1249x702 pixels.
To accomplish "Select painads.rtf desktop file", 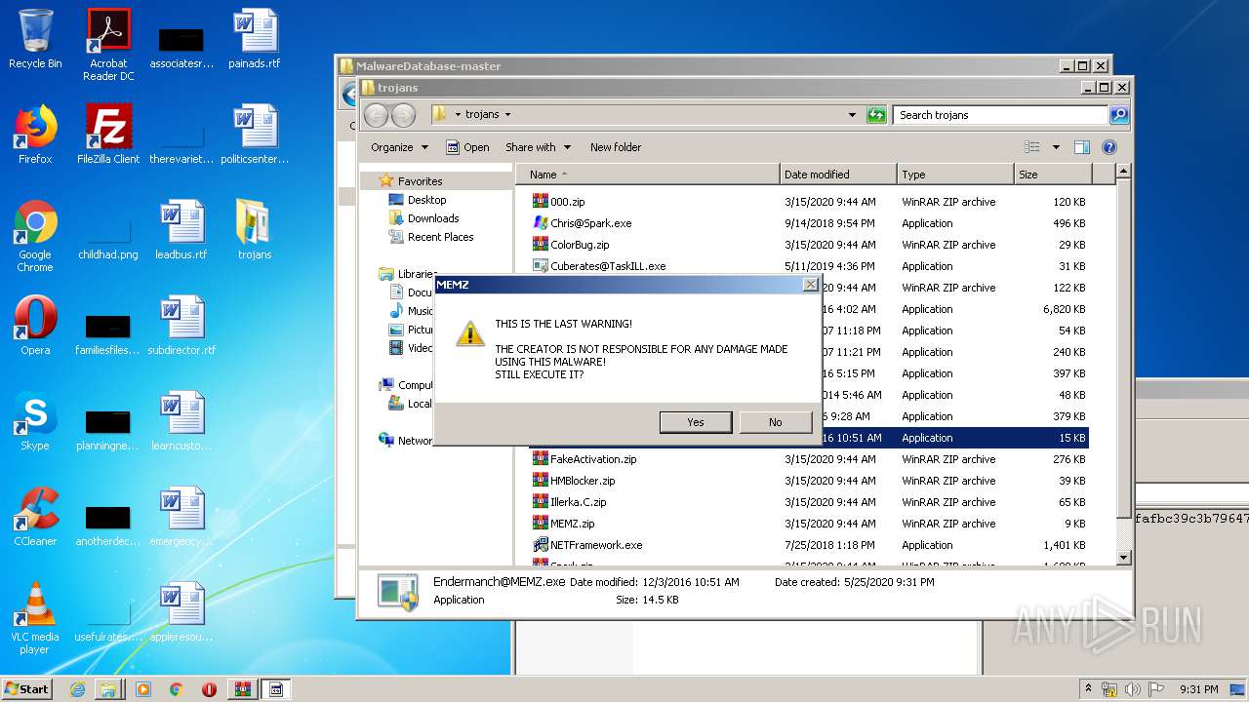I will [255, 40].
